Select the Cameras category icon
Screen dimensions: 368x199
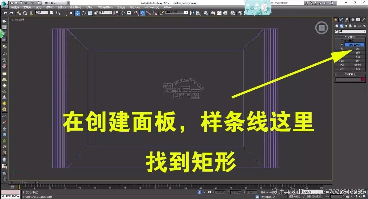350,26
